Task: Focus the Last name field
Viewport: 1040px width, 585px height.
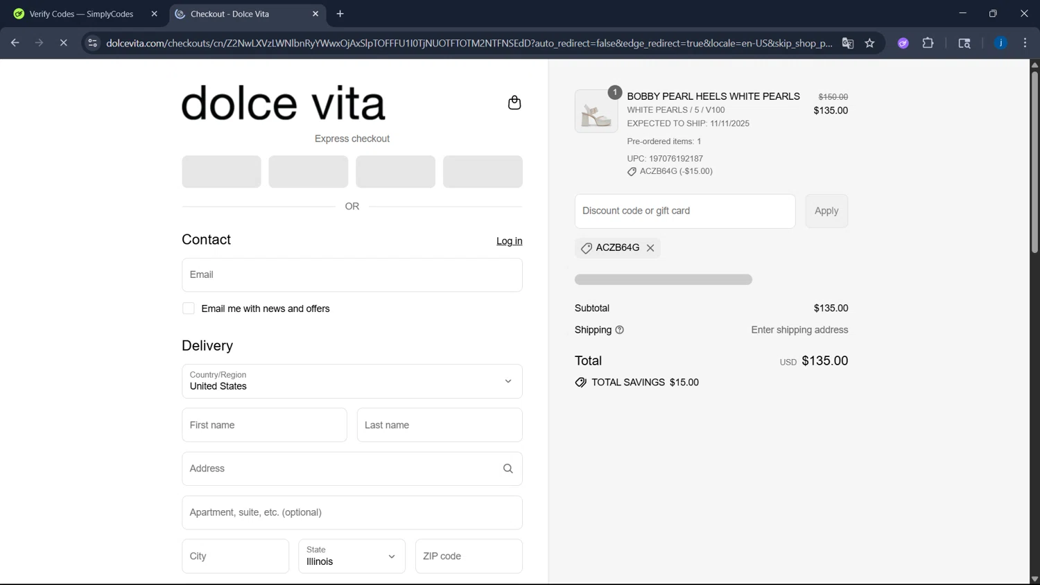Action: coord(440,425)
